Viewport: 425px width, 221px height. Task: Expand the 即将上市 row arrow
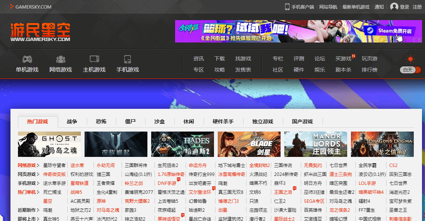tap(38, 219)
